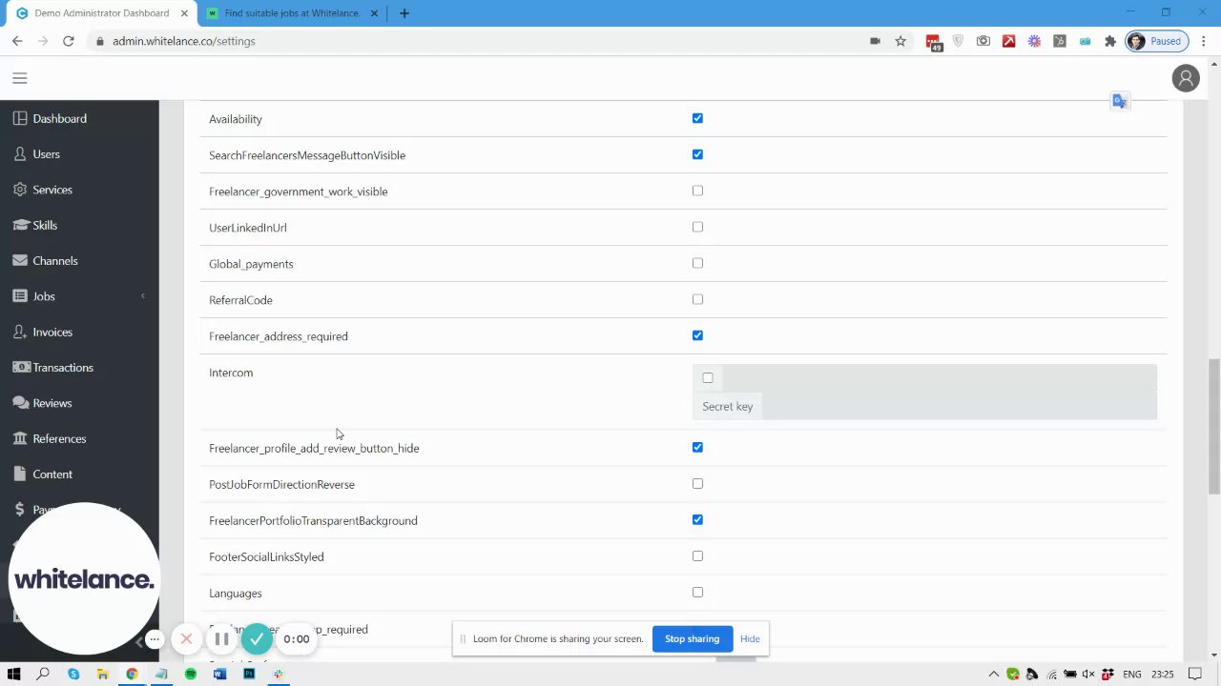Close the Find suitable jobs tab

coord(374,13)
